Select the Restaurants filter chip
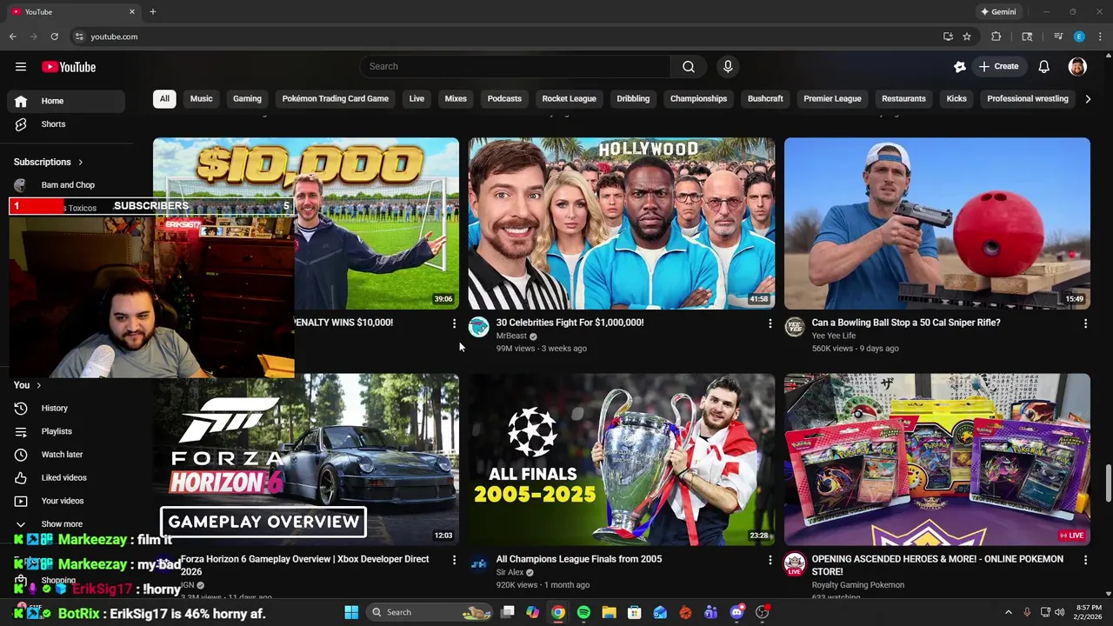The width and height of the screenshot is (1113, 626). (903, 99)
